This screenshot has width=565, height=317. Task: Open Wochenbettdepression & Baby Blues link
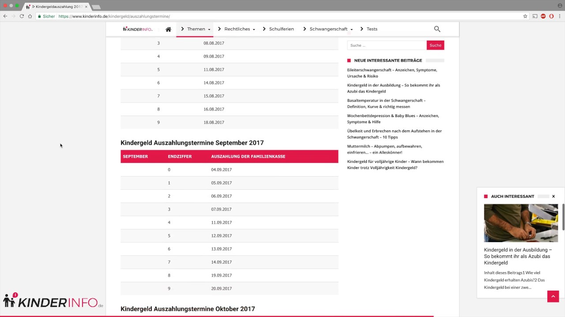393,119
